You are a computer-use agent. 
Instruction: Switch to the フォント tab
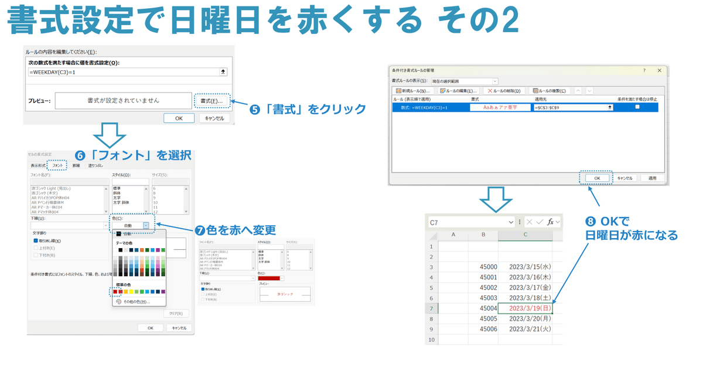[x=58, y=166]
